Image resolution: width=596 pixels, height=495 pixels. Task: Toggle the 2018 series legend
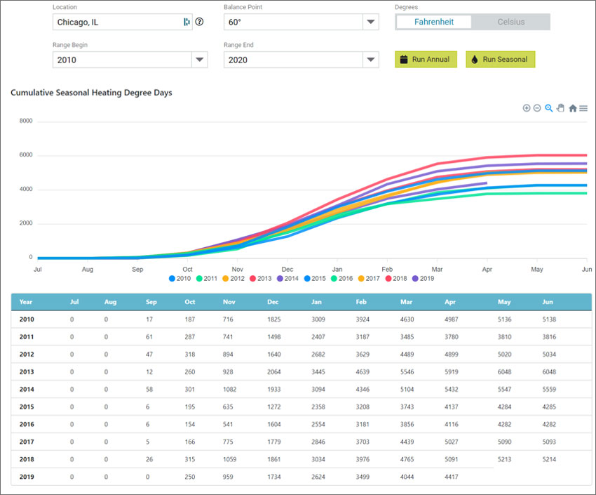[x=396, y=279]
